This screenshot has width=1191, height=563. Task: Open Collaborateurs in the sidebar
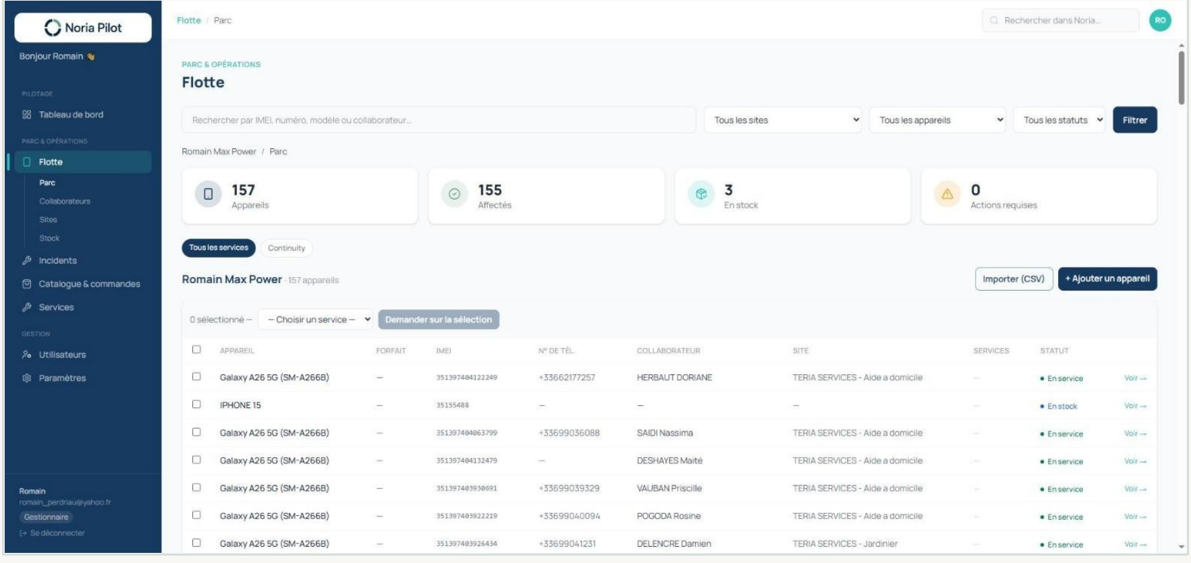pos(65,201)
